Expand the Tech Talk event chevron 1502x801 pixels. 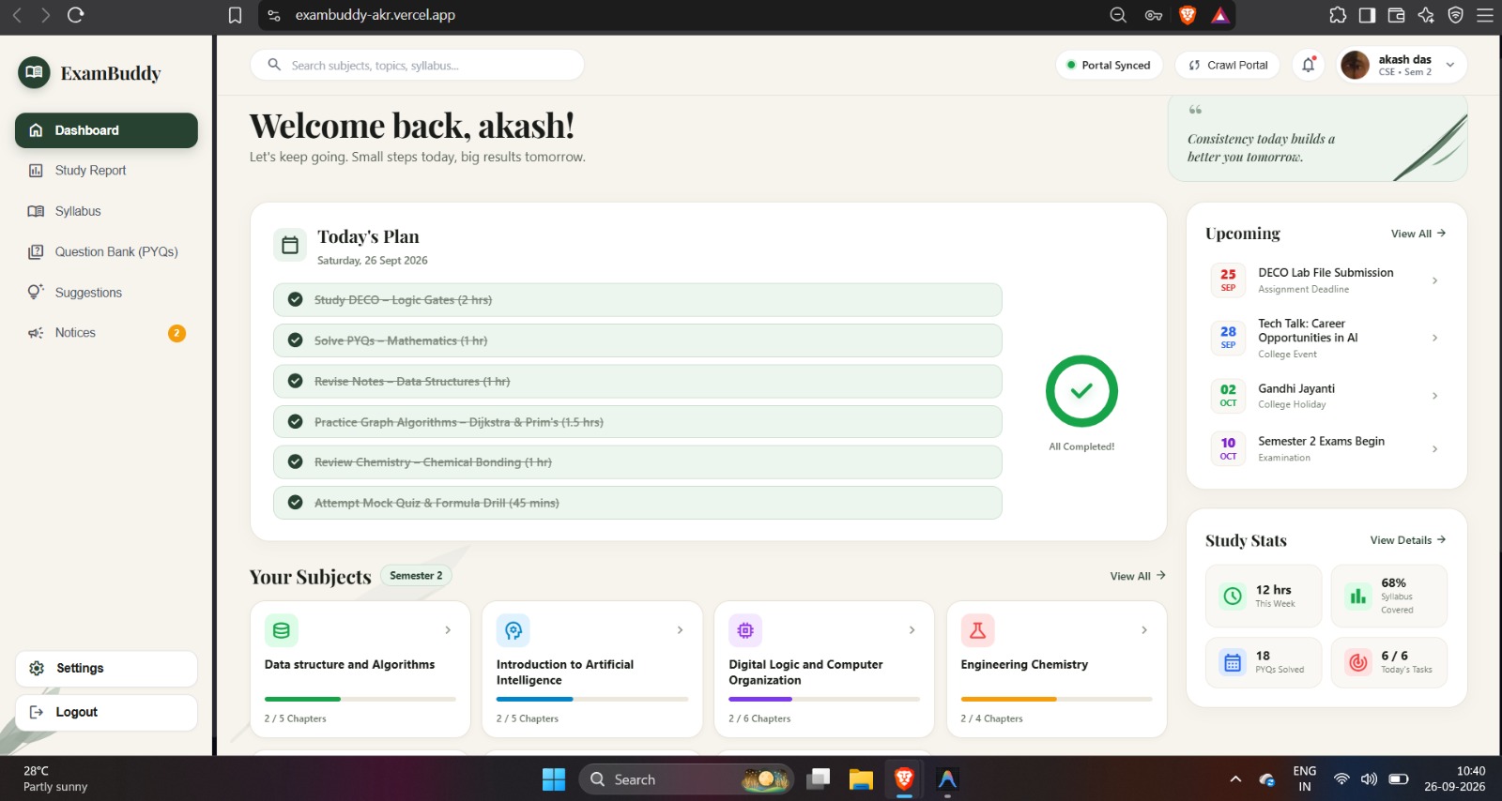click(1434, 338)
